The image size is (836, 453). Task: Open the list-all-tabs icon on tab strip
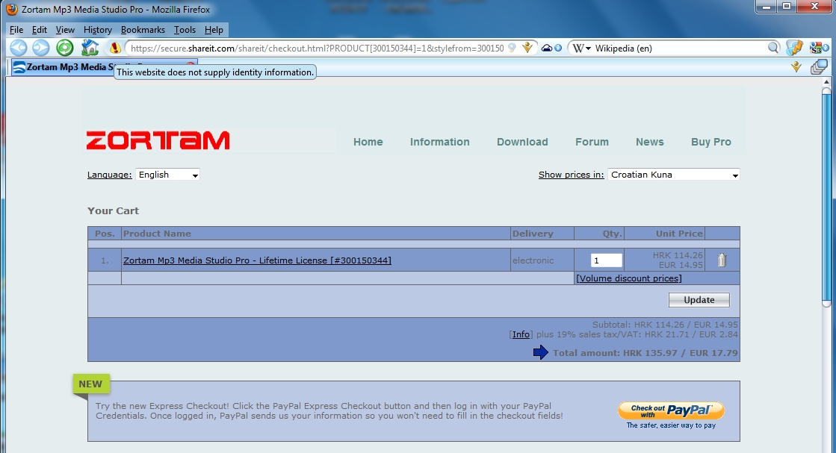point(818,67)
